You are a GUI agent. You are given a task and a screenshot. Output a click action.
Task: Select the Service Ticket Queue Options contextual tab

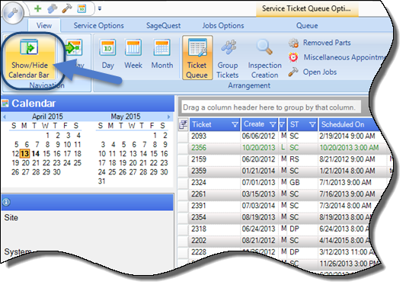click(306, 9)
